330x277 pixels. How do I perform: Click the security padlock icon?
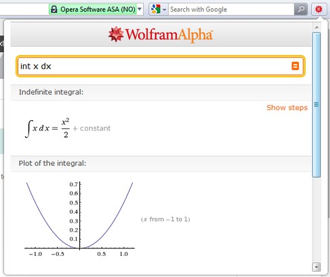click(x=54, y=10)
